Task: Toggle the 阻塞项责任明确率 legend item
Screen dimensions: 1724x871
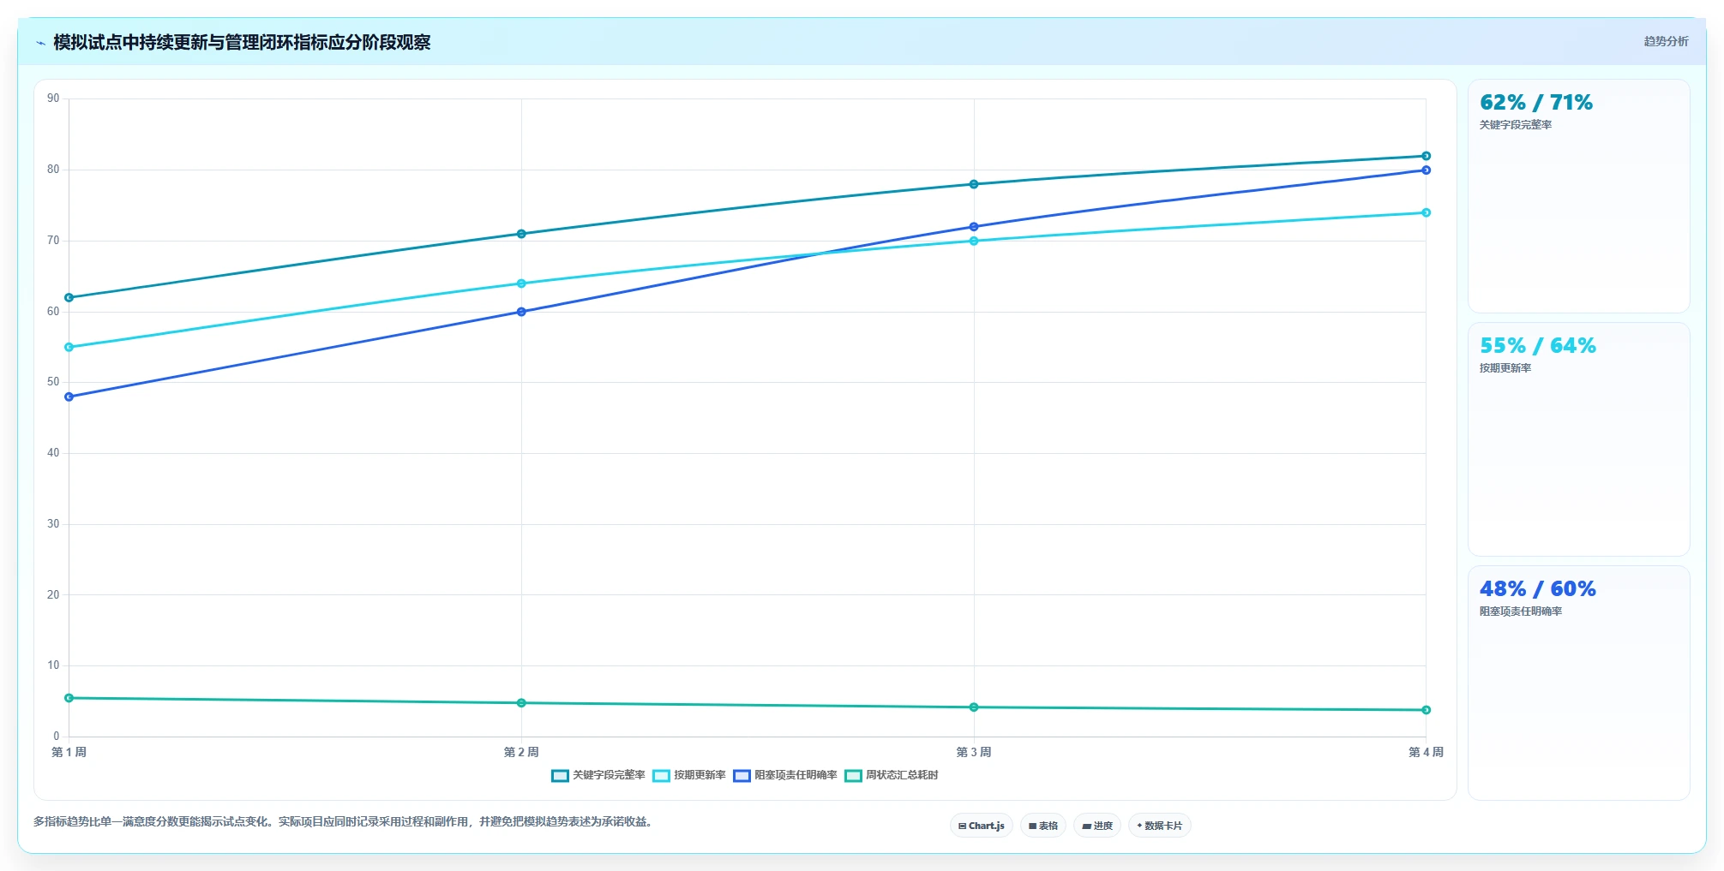Action: (785, 775)
